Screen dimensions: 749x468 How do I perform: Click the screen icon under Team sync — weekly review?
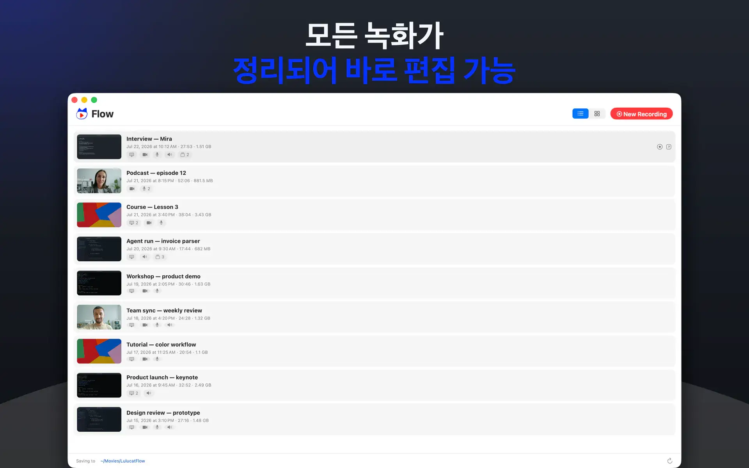[x=132, y=325]
